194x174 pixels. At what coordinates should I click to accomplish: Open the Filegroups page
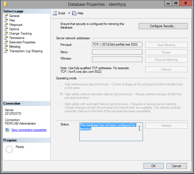click(x=16, y=25)
